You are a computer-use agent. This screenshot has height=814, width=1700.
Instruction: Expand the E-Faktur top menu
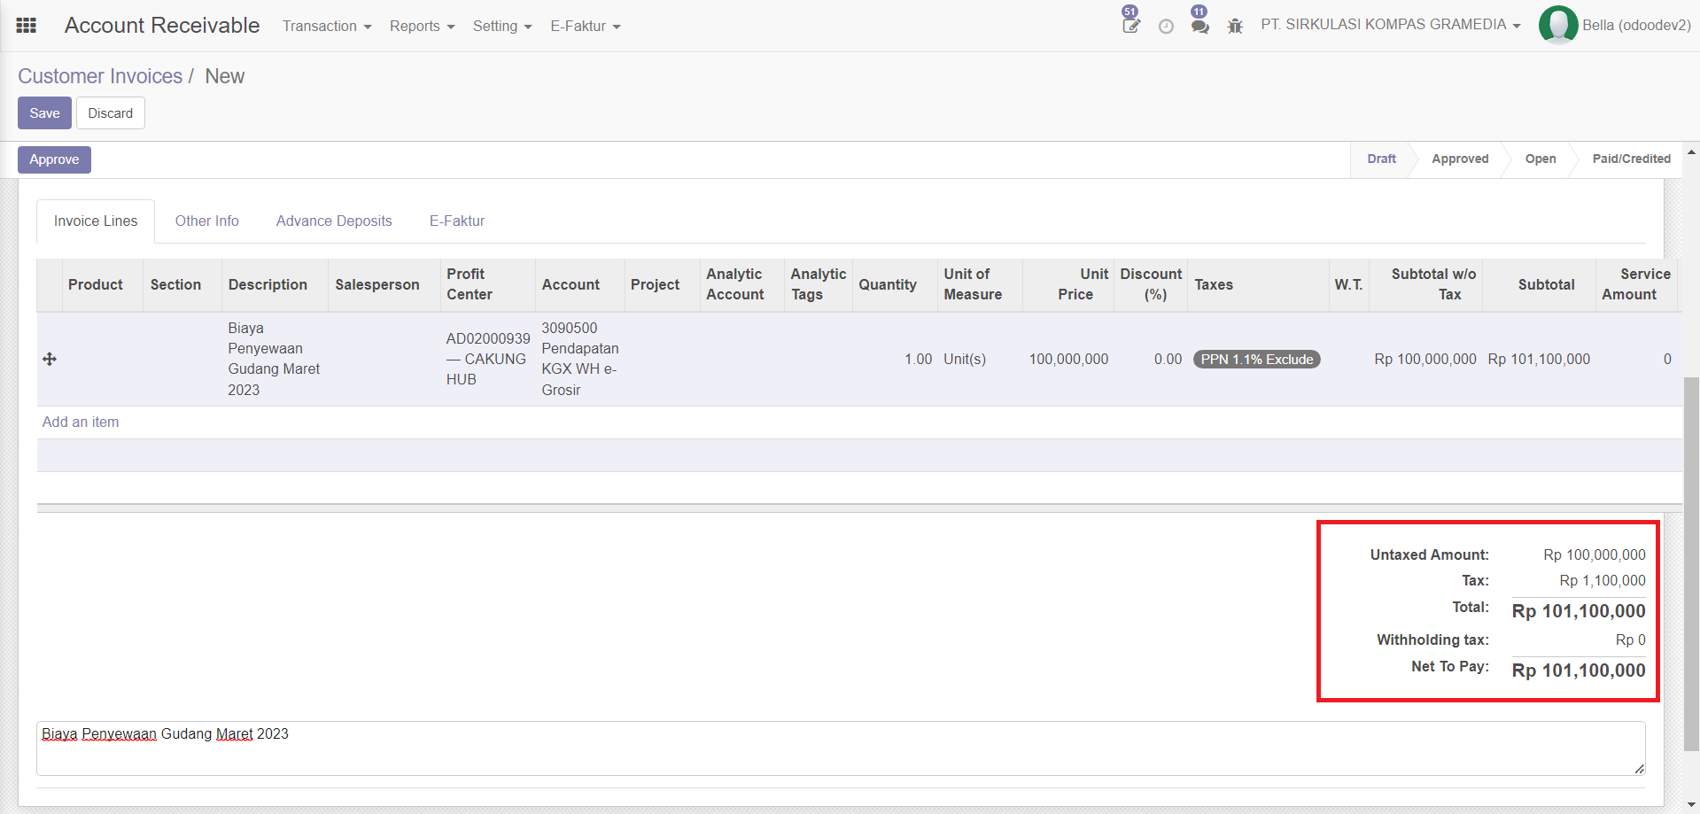tap(586, 27)
